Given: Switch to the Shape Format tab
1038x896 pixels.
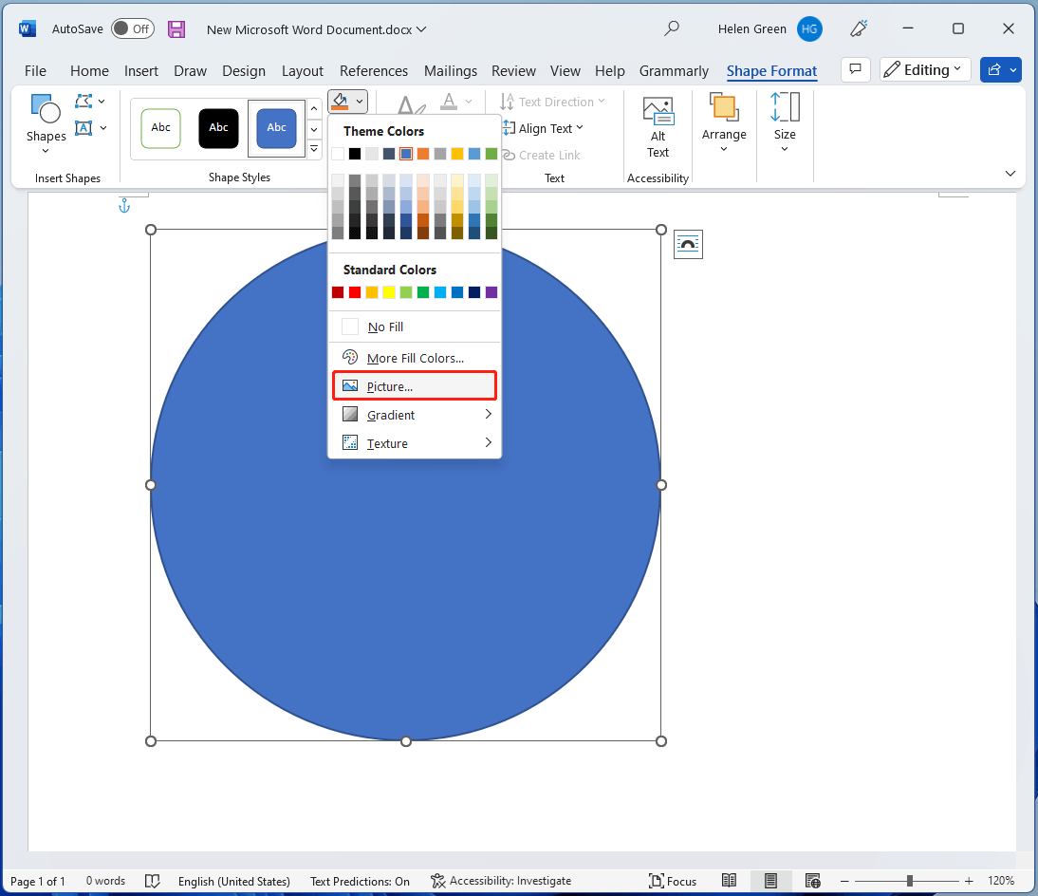Looking at the screenshot, I should pos(771,70).
